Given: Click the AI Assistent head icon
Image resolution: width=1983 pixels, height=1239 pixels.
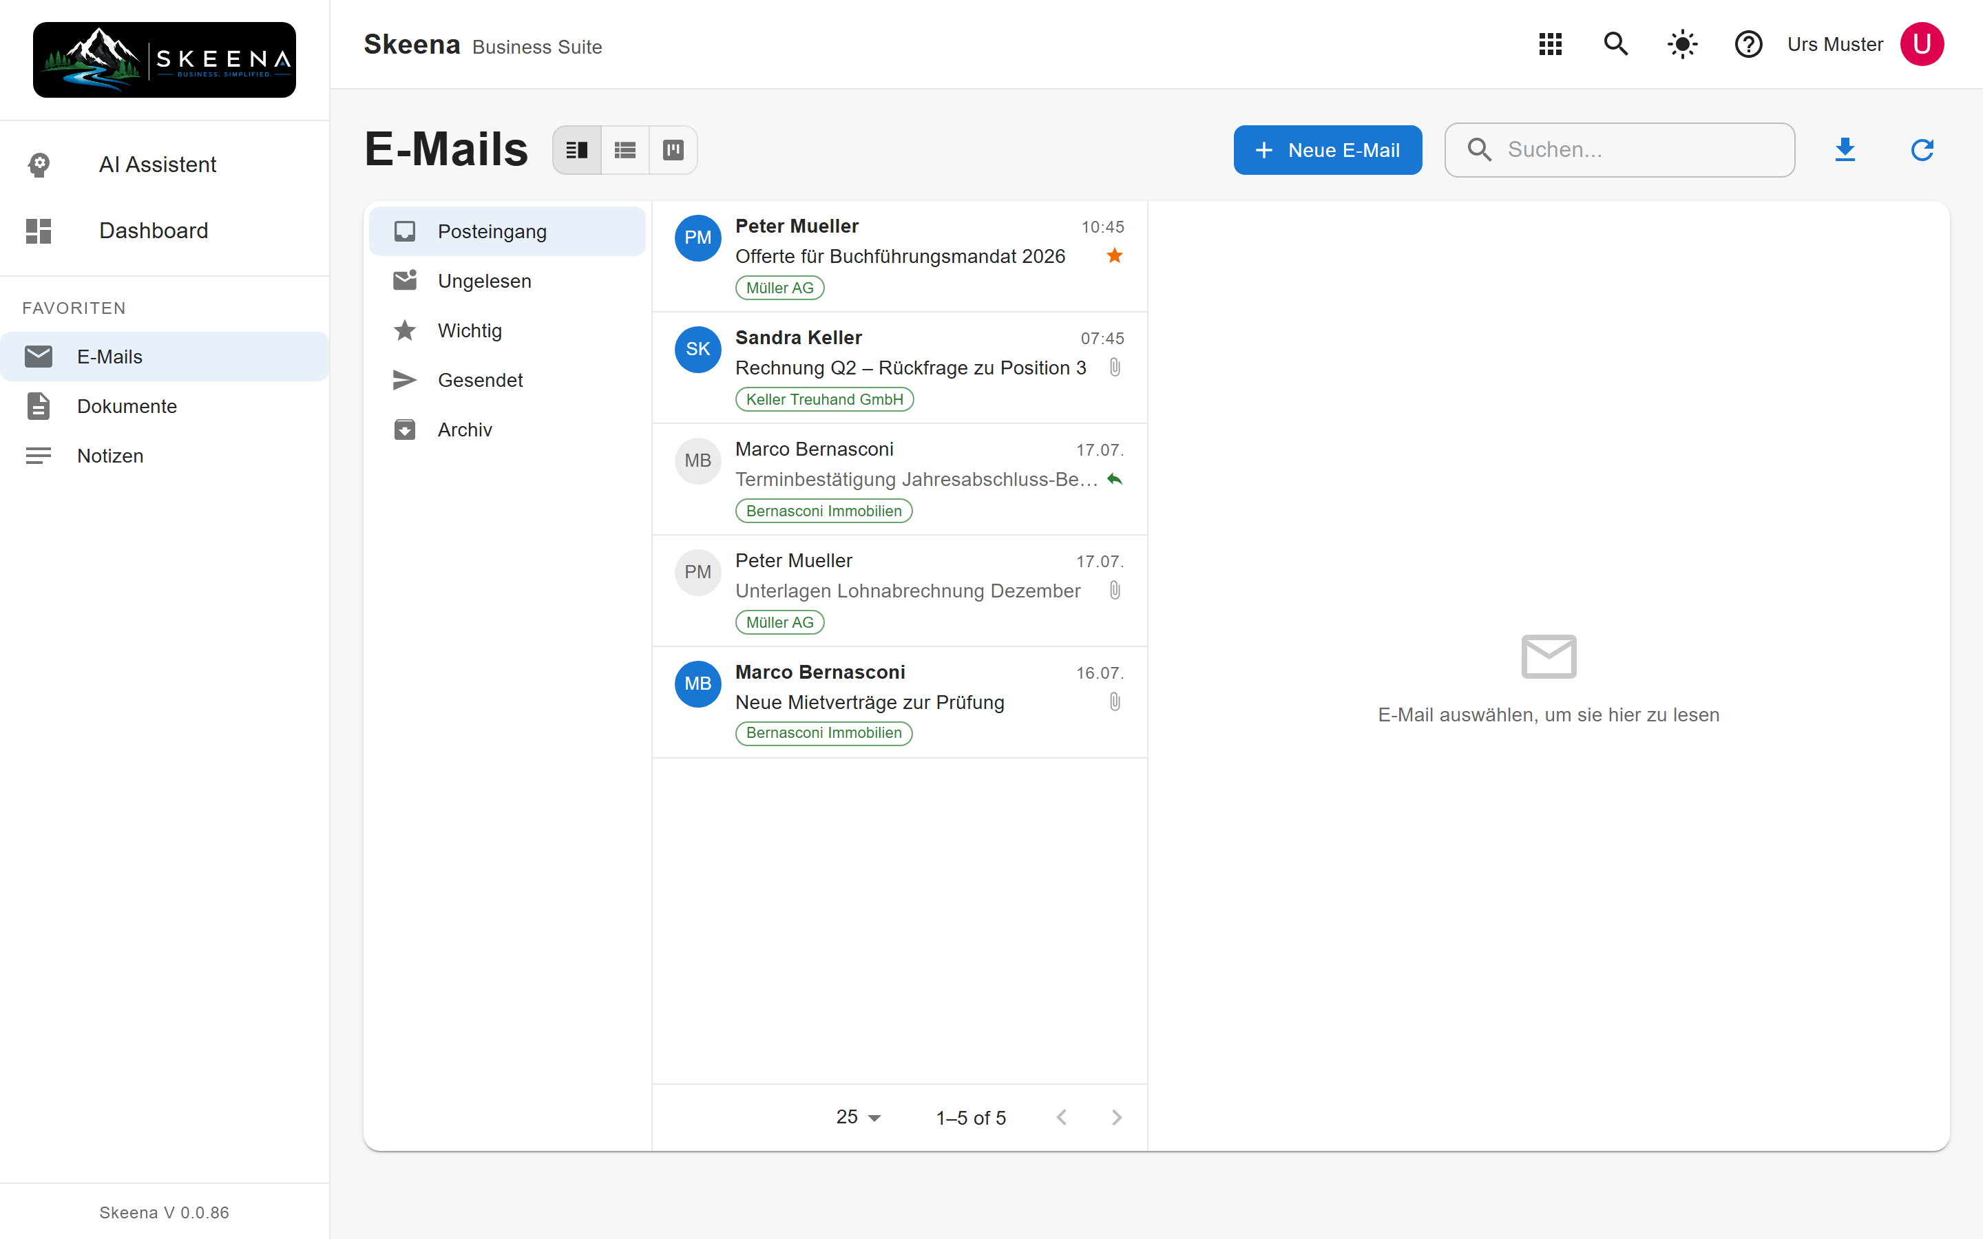Looking at the screenshot, I should pyautogui.click(x=39, y=165).
